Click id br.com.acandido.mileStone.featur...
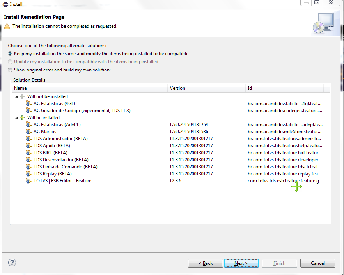Screen dimensions: 344x275 285,132
